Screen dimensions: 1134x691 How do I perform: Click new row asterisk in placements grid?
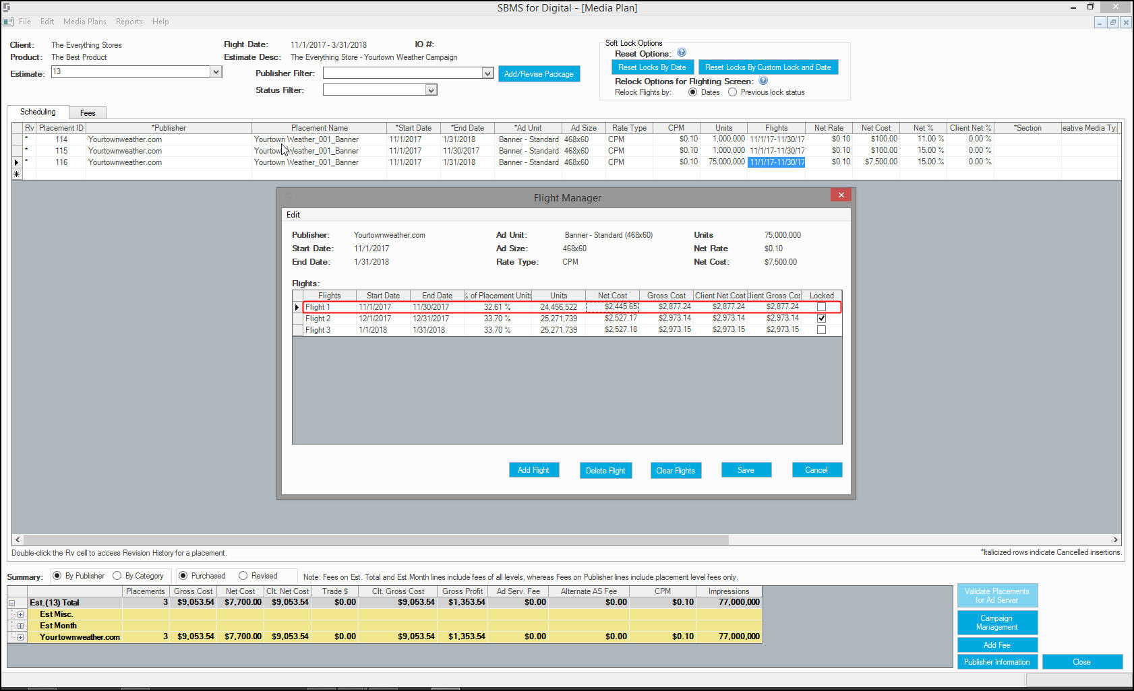click(x=17, y=174)
